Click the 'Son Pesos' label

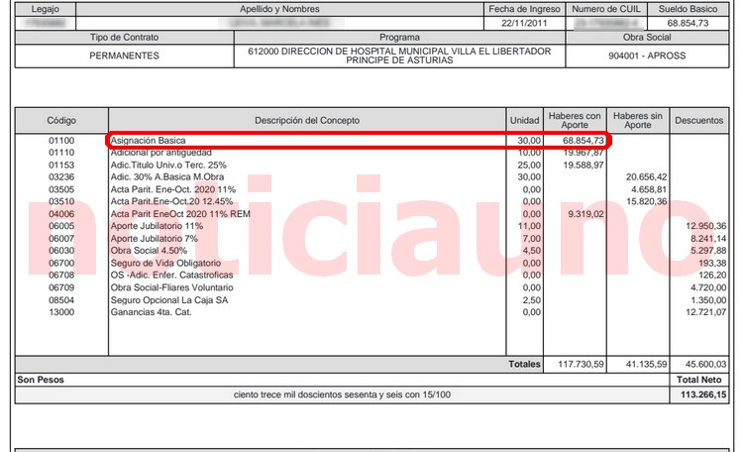click(41, 380)
